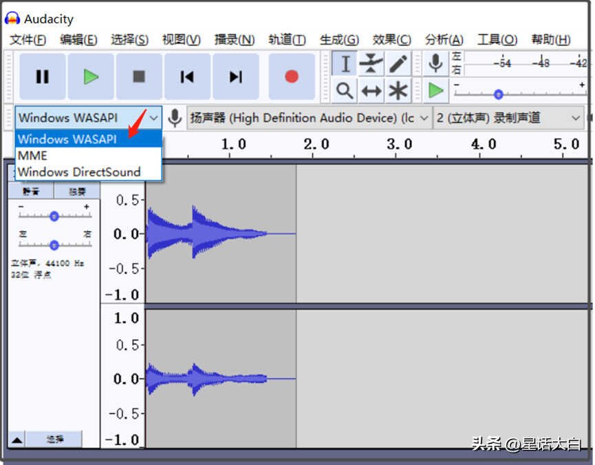Open the 文件(F) menu
The width and height of the screenshot is (595, 465).
click(x=28, y=39)
